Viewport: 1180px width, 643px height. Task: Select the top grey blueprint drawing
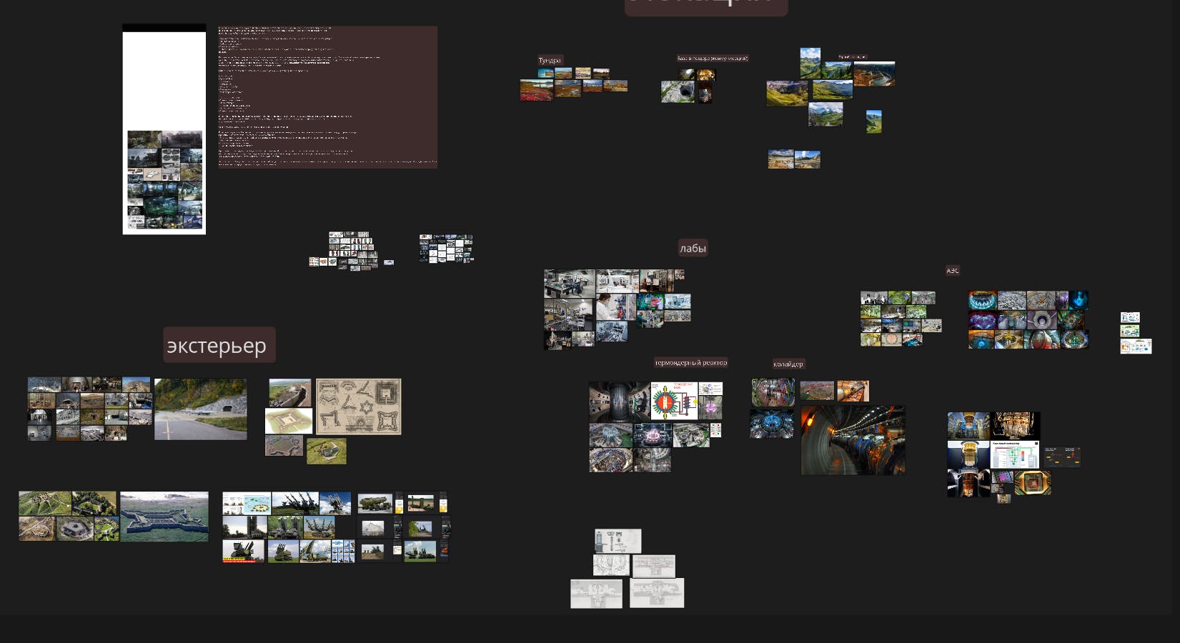click(618, 541)
